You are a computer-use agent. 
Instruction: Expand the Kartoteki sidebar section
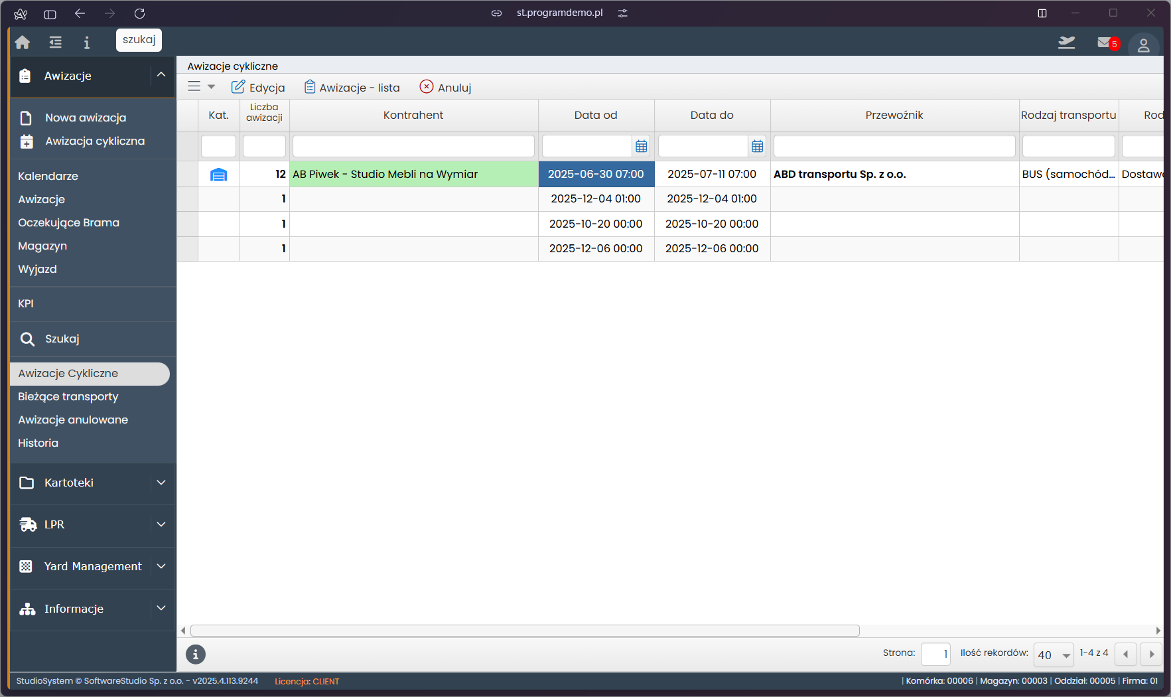pyautogui.click(x=161, y=483)
